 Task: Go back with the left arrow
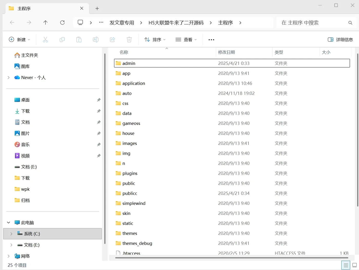pos(12,23)
